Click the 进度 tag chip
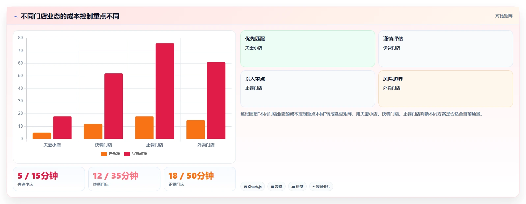 297,187
